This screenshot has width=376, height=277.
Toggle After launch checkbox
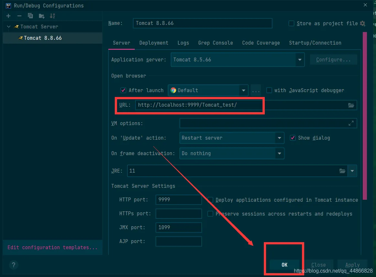pyautogui.click(x=123, y=90)
